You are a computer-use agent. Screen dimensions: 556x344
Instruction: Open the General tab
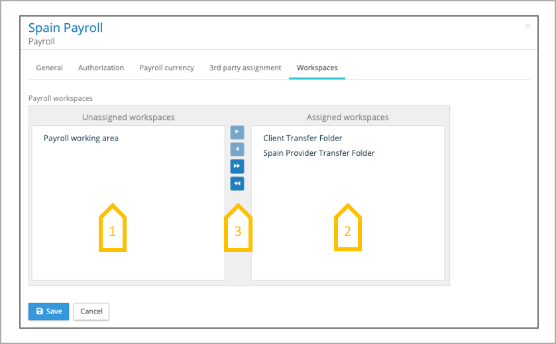click(x=49, y=68)
